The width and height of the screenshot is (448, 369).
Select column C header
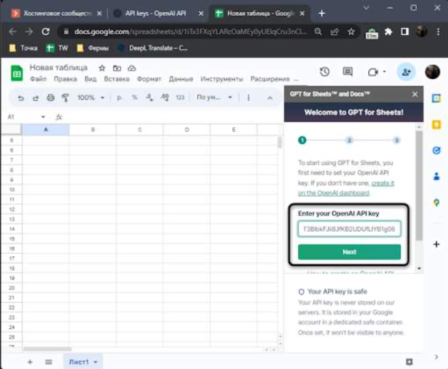tap(140, 129)
